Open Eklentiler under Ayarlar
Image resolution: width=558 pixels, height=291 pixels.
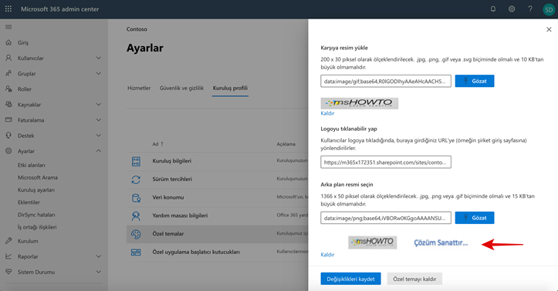pos(29,202)
